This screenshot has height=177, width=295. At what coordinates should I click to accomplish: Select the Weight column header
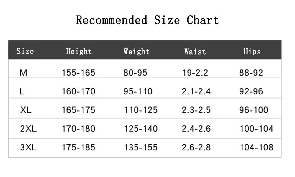click(137, 52)
